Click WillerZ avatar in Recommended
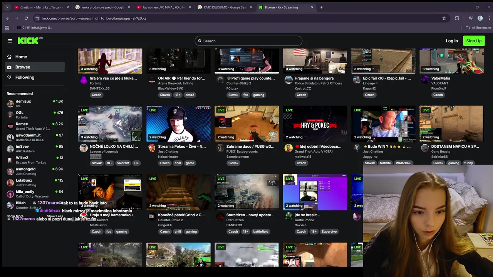This screenshot has height=277, width=493. 10,160
